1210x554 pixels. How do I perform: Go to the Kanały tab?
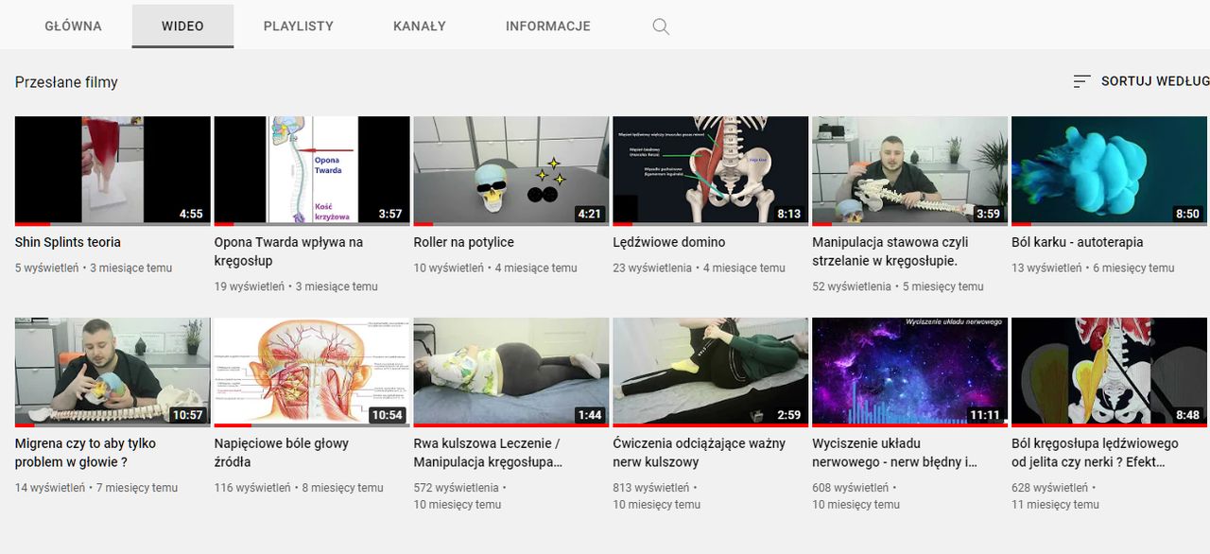click(419, 26)
